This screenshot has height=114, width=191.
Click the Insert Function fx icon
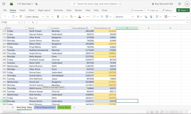click(x=33, y=22)
